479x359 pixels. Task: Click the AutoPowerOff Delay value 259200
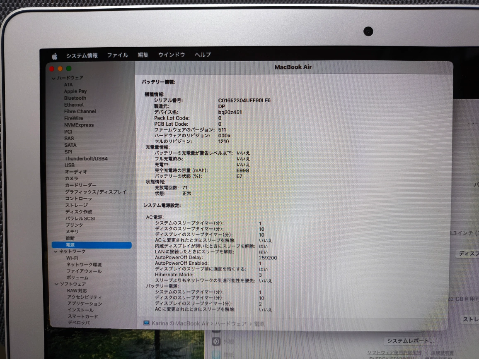pyautogui.click(x=268, y=258)
